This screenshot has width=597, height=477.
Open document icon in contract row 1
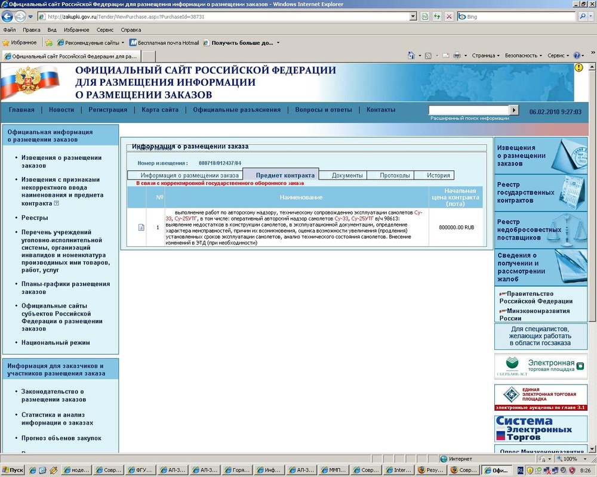(x=141, y=227)
